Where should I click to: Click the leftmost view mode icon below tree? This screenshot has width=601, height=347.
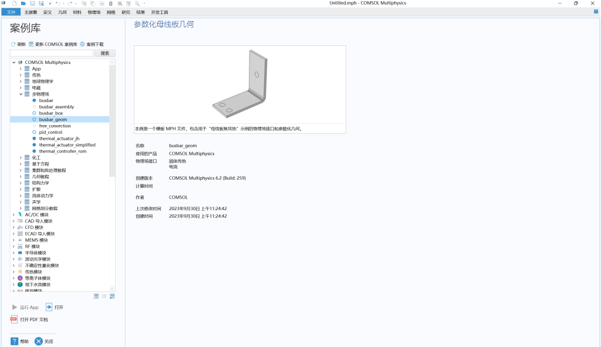(96, 297)
